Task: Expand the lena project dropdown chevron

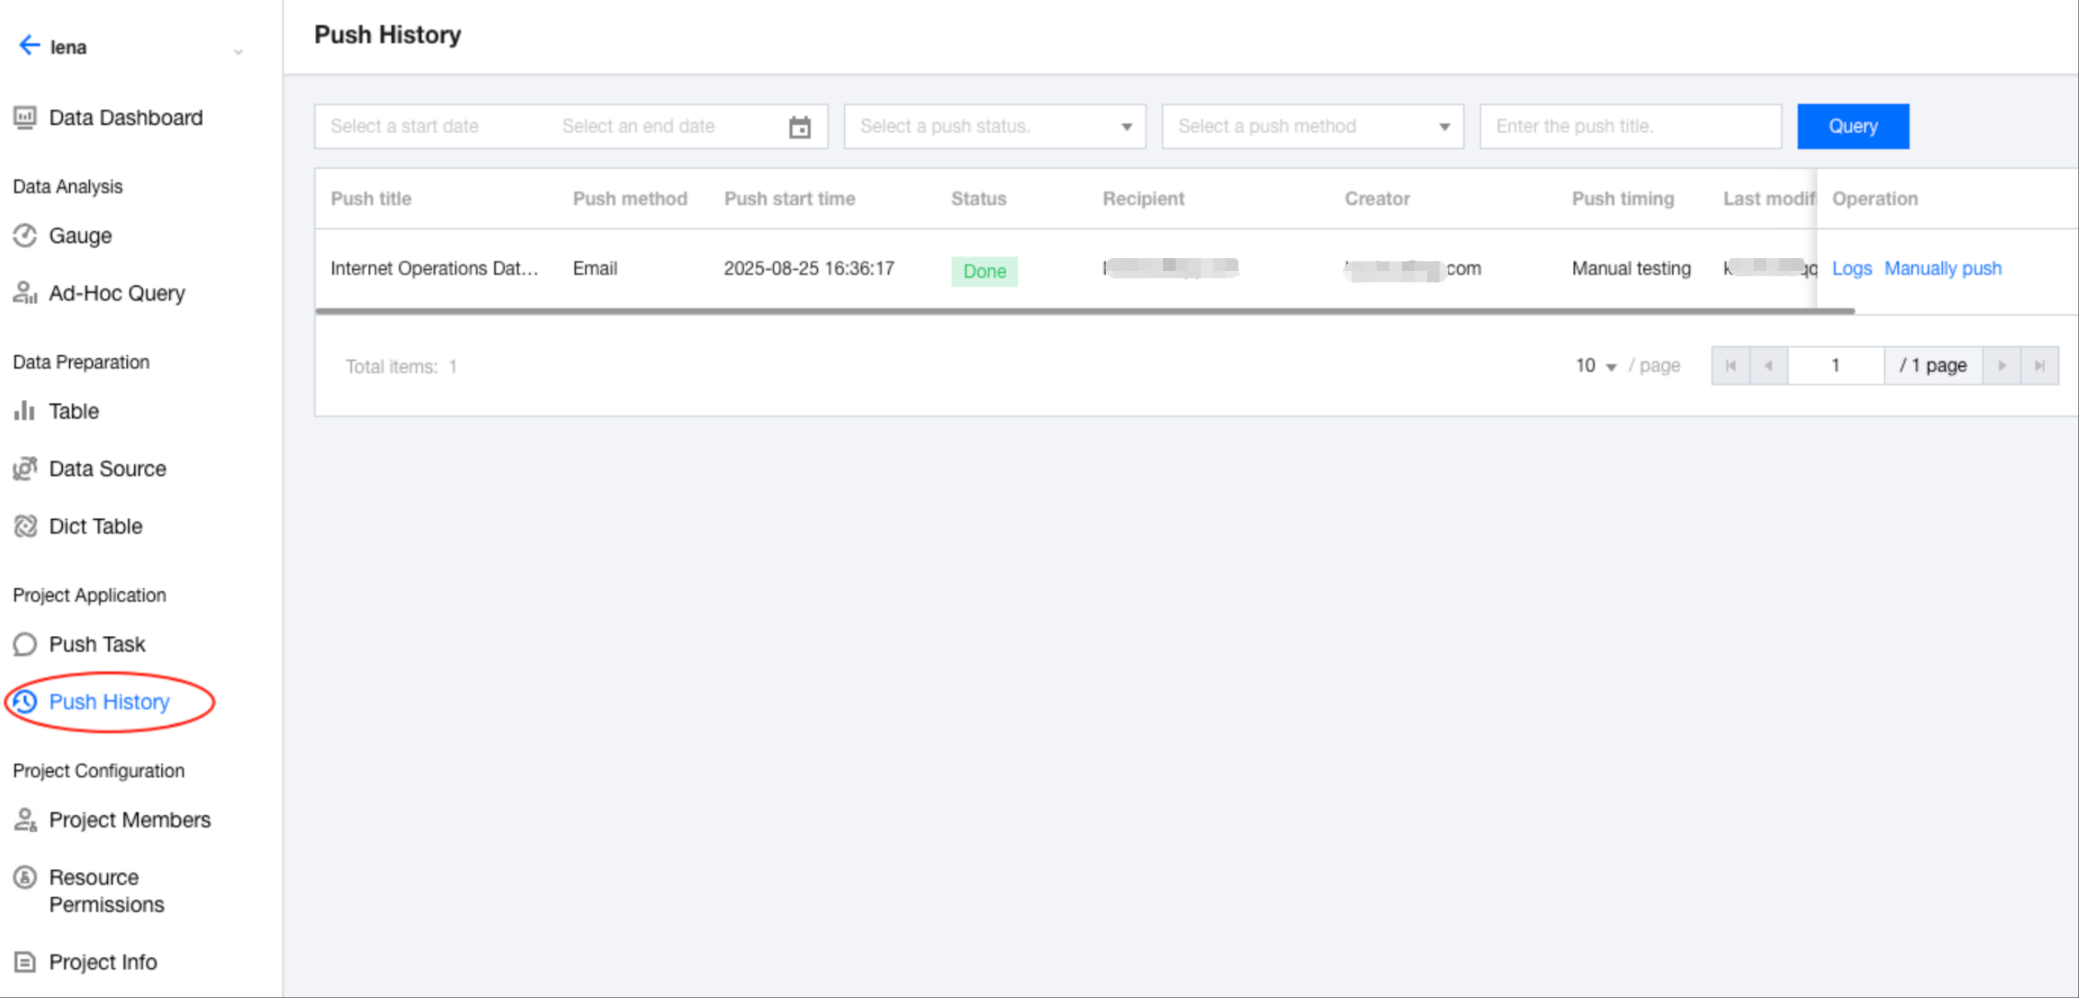Action: (x=238, y=52)
